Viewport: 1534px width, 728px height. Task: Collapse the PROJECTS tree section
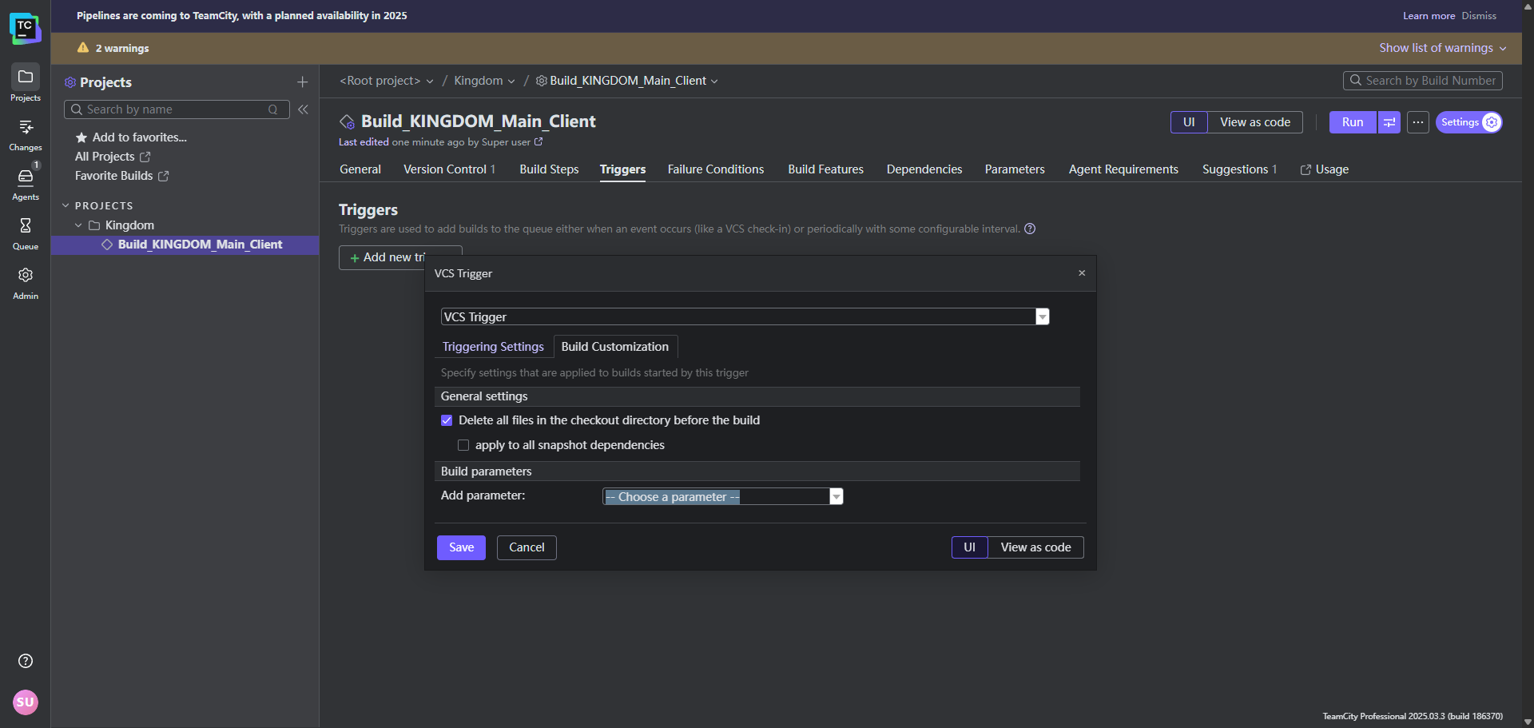pyautogui.click(x=66, y=205)
